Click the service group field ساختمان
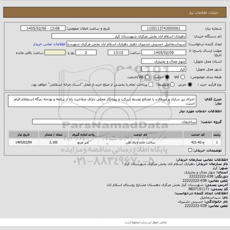The image size is (230, 230). (114, 122)
